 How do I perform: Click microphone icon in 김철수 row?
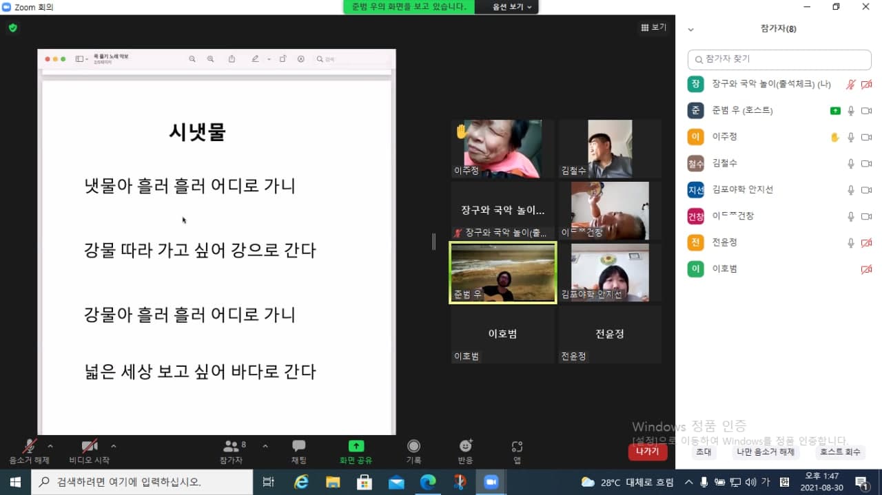pos(851,163)
